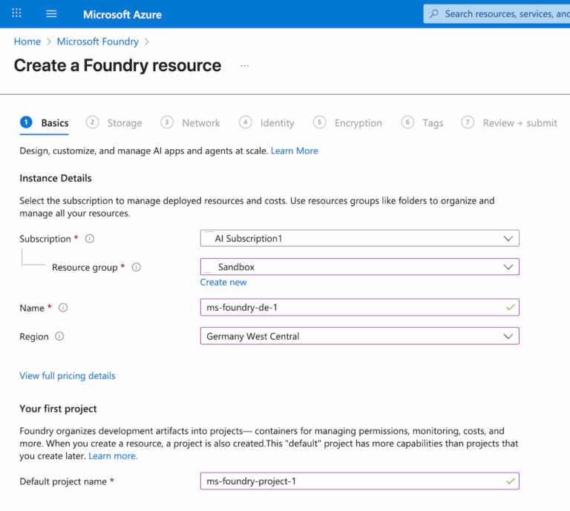570x511 pixels.
Task: Open View full pricing details link
Action: click(68, 375)
